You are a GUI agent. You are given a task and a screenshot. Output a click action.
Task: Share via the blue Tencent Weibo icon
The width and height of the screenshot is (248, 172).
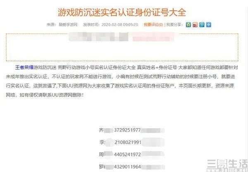pos(202,25)
